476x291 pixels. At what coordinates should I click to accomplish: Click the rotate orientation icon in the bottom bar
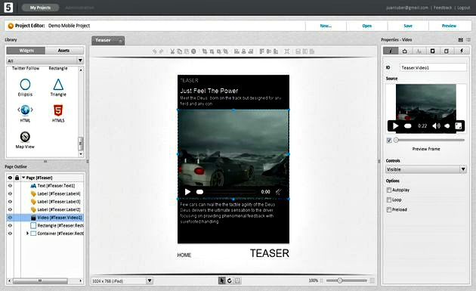tap(230, 280)
